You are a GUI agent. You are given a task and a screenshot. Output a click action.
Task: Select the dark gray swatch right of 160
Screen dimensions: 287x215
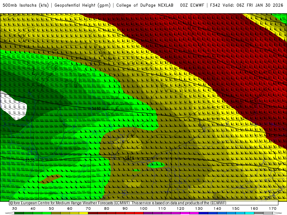click(259, 213)
